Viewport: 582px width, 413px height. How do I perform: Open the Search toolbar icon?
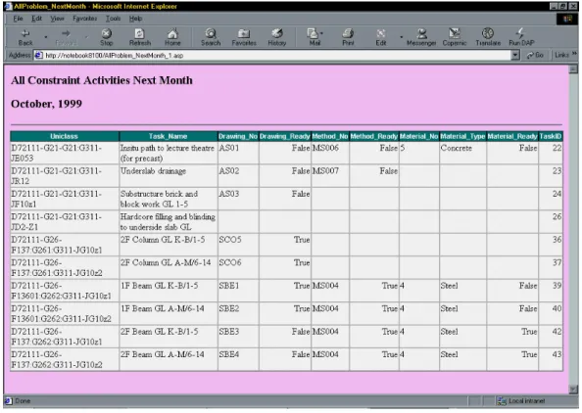211,37
